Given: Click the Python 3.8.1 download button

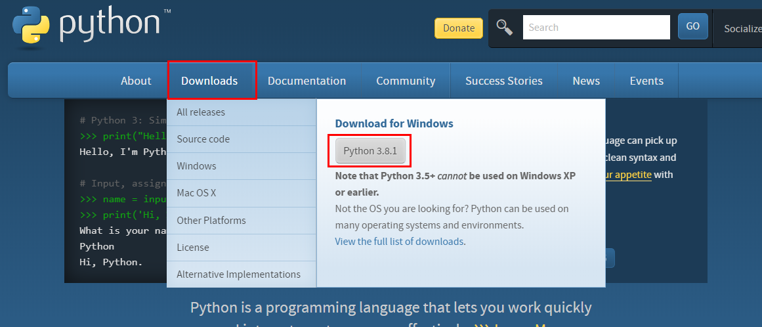Looking at the screenshot, I should (x=370, y=151).
